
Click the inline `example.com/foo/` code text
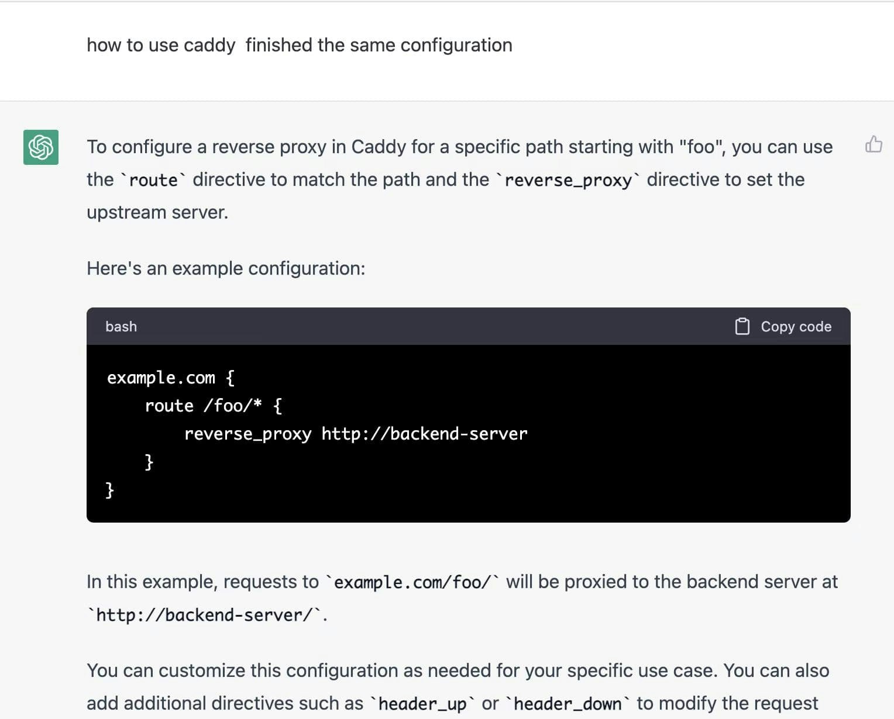click(412, 582)
